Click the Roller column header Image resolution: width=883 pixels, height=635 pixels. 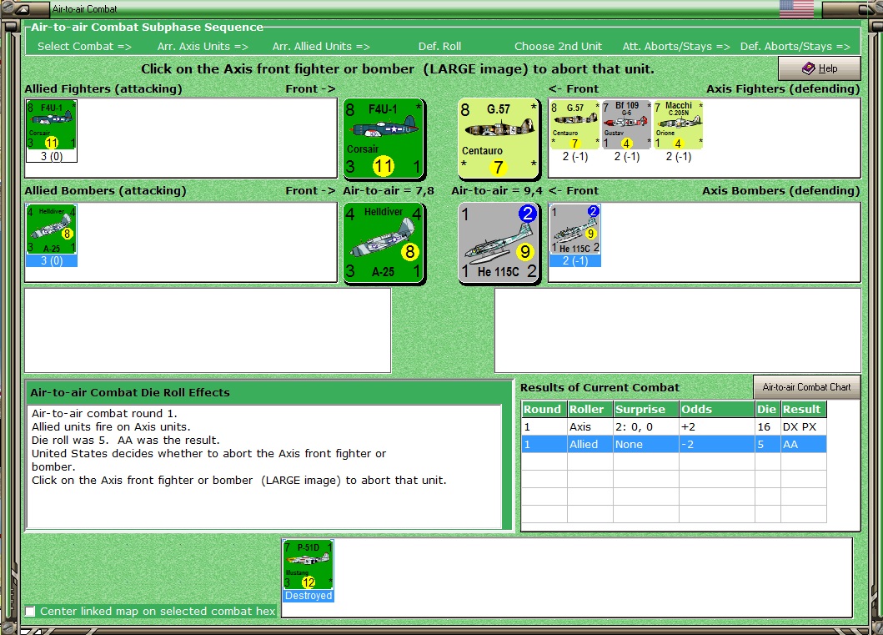coord(590,409)
